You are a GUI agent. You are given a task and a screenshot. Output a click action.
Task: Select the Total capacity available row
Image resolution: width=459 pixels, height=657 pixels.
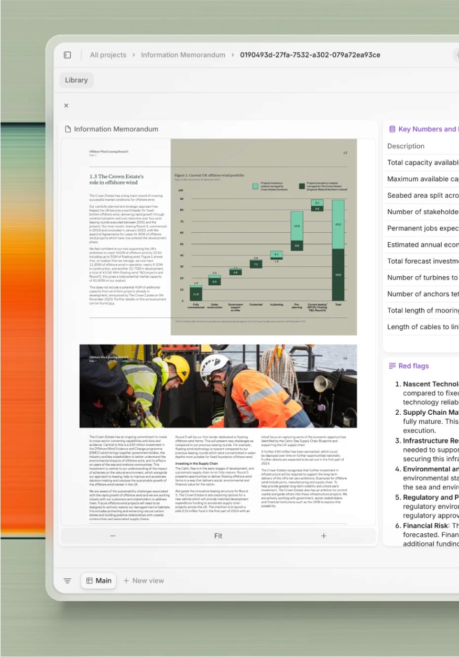(423, 163)
